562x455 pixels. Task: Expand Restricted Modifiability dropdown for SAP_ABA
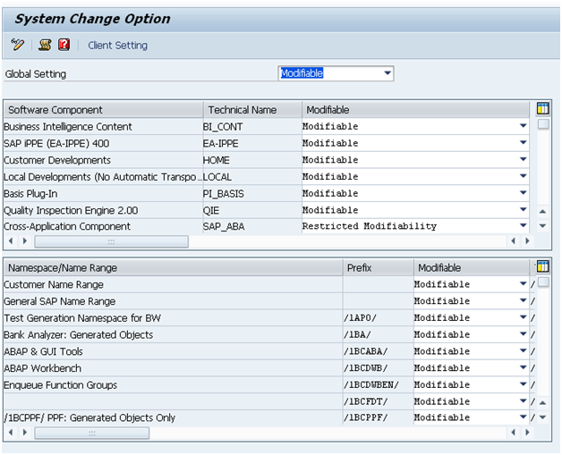click(523, 225)
